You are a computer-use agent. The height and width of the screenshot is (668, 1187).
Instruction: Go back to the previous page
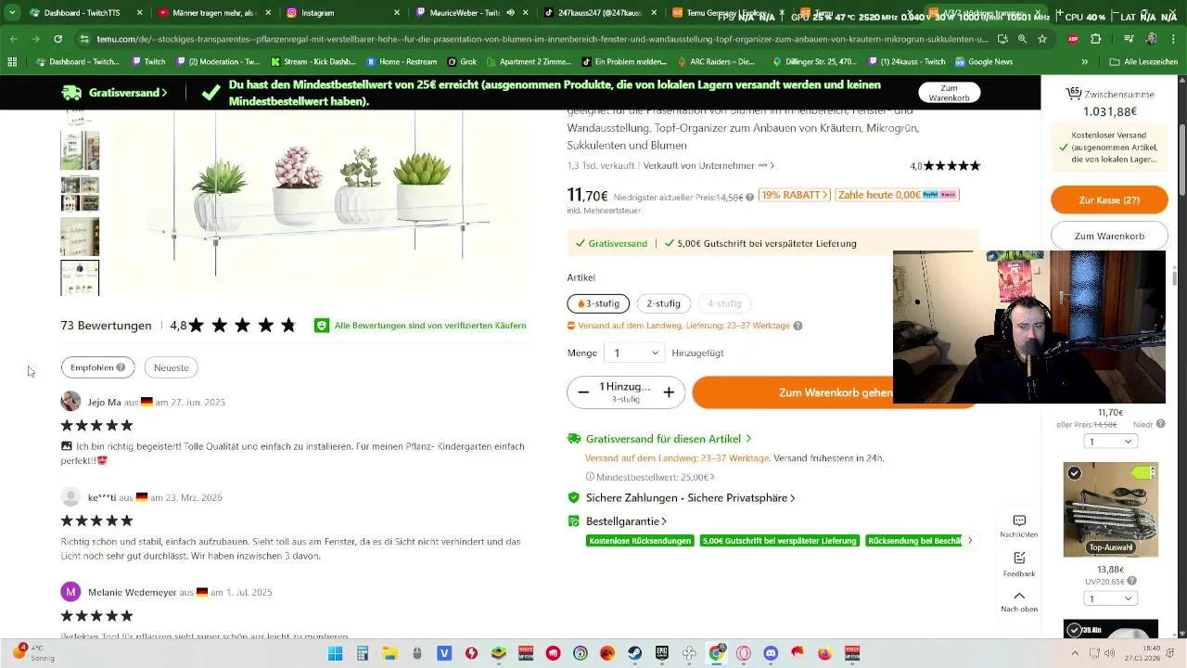pyautogui.click(x=13, y=39)
